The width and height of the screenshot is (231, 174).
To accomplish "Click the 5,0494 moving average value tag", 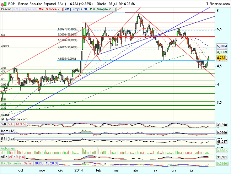I will pyautogui.click(x=222, y=46).
